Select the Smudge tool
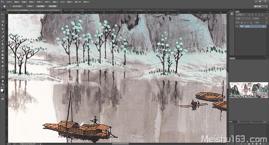269x145 pixels. point(3,58)
